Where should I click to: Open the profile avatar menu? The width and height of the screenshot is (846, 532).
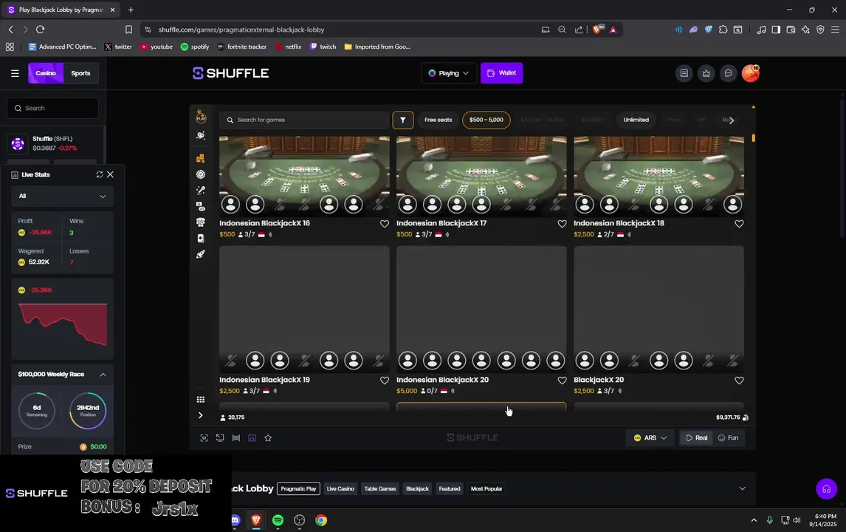click(751, 73)
